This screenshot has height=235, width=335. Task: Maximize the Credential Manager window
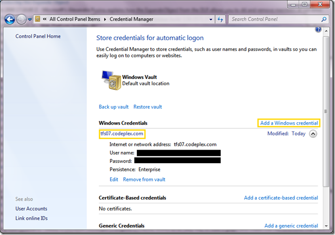point(304,4)
